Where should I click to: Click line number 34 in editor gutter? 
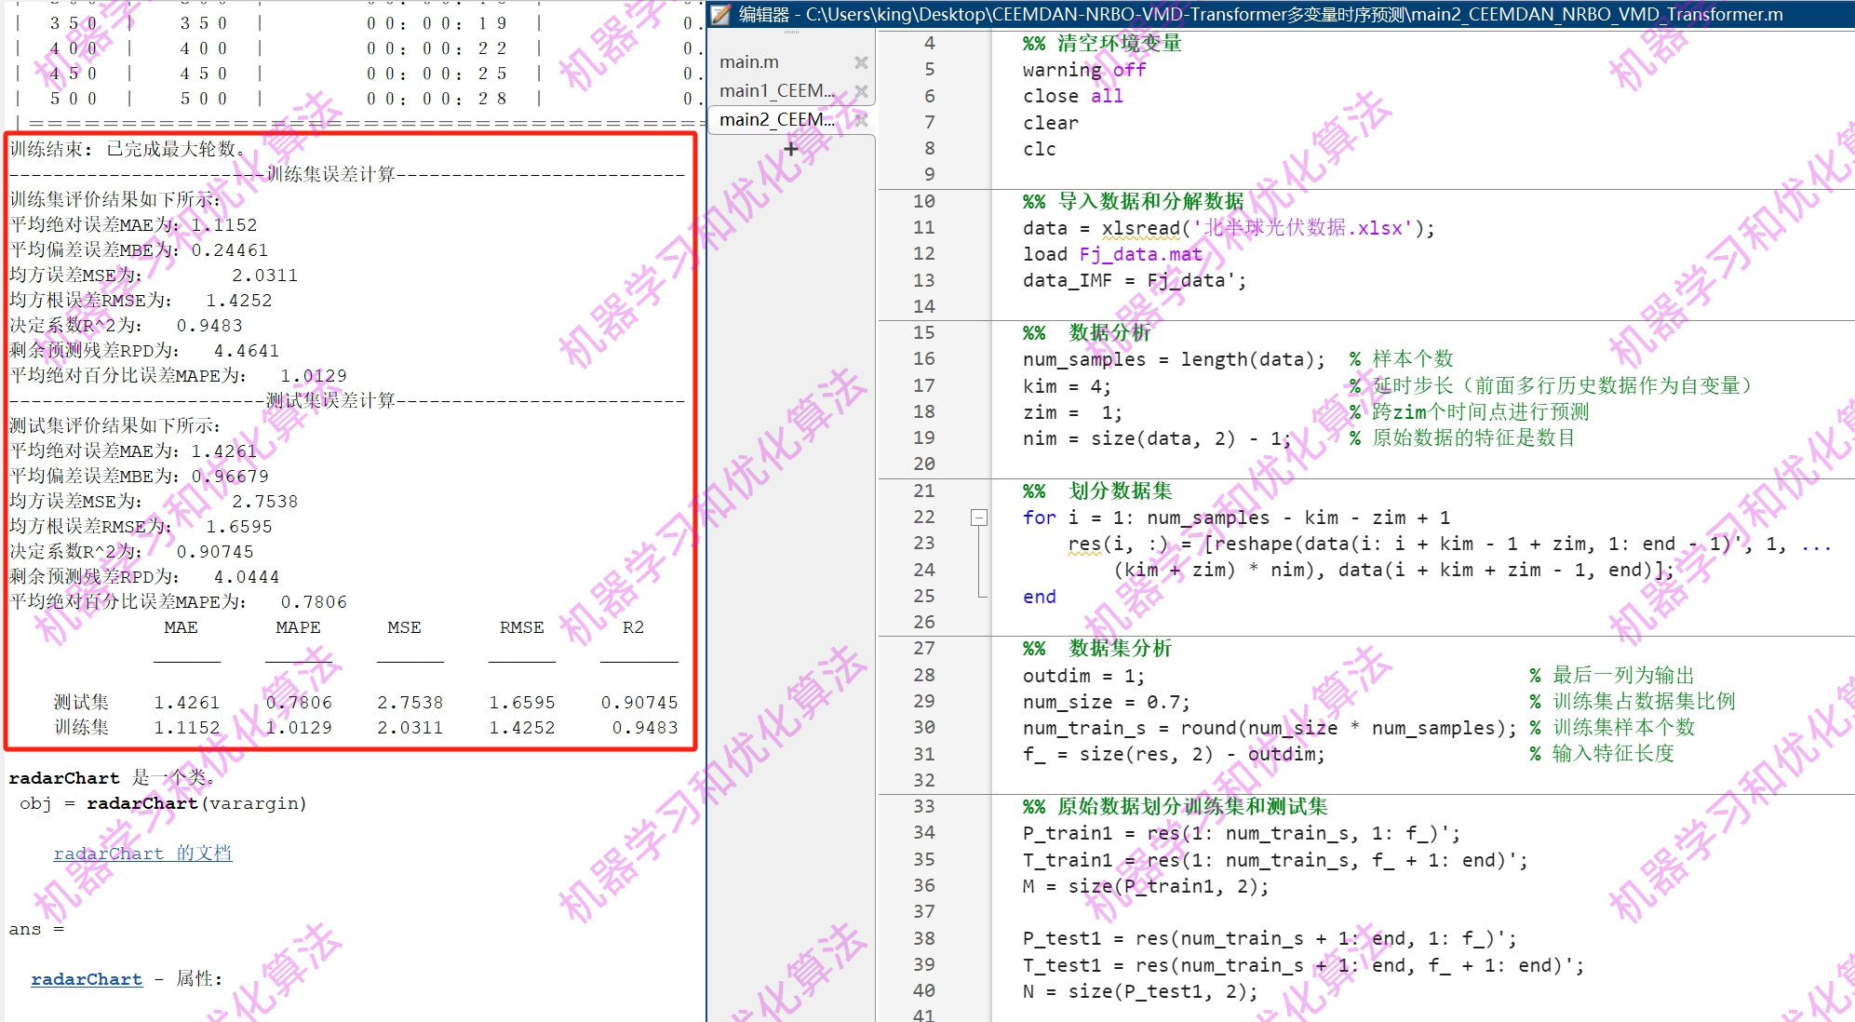(x=923, y=833)
